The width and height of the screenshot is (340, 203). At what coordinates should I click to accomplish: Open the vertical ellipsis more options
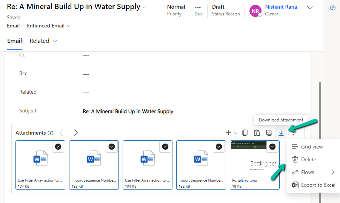[x=293, y=133]
